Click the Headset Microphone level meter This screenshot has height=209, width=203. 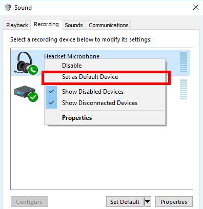point(184,62)
